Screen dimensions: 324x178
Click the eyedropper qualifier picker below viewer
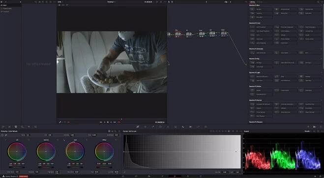[x=60, y=122]
